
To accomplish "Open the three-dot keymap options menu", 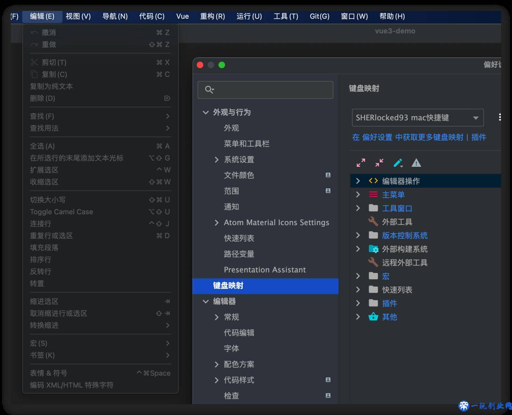I will click(499, 117).
